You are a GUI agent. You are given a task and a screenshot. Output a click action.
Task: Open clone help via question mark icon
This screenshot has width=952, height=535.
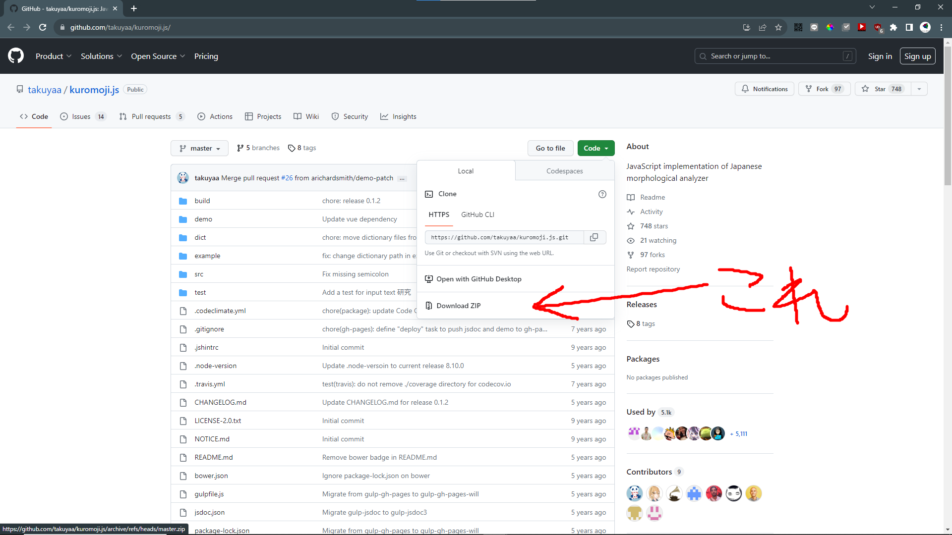(x=602, y=194)
